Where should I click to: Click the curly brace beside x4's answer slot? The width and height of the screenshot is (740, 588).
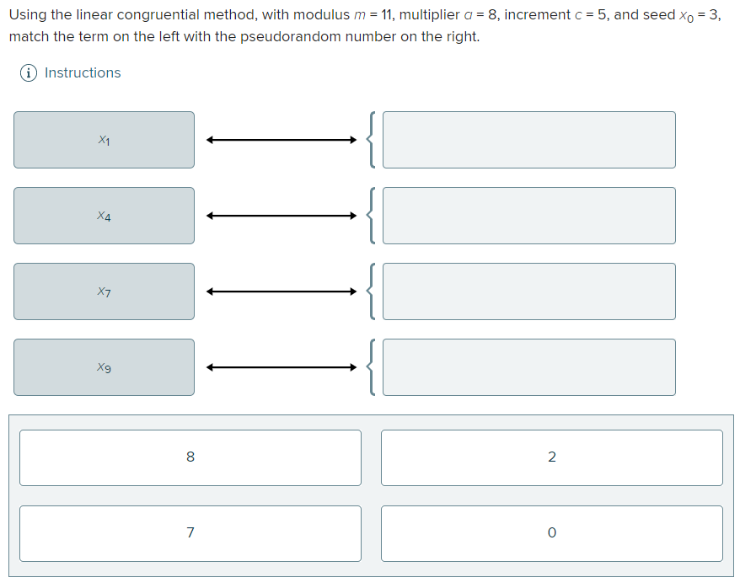coord(371,216)
